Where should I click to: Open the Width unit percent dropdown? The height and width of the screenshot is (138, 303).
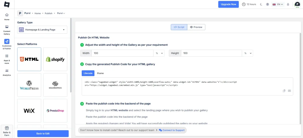click(159, 53)
